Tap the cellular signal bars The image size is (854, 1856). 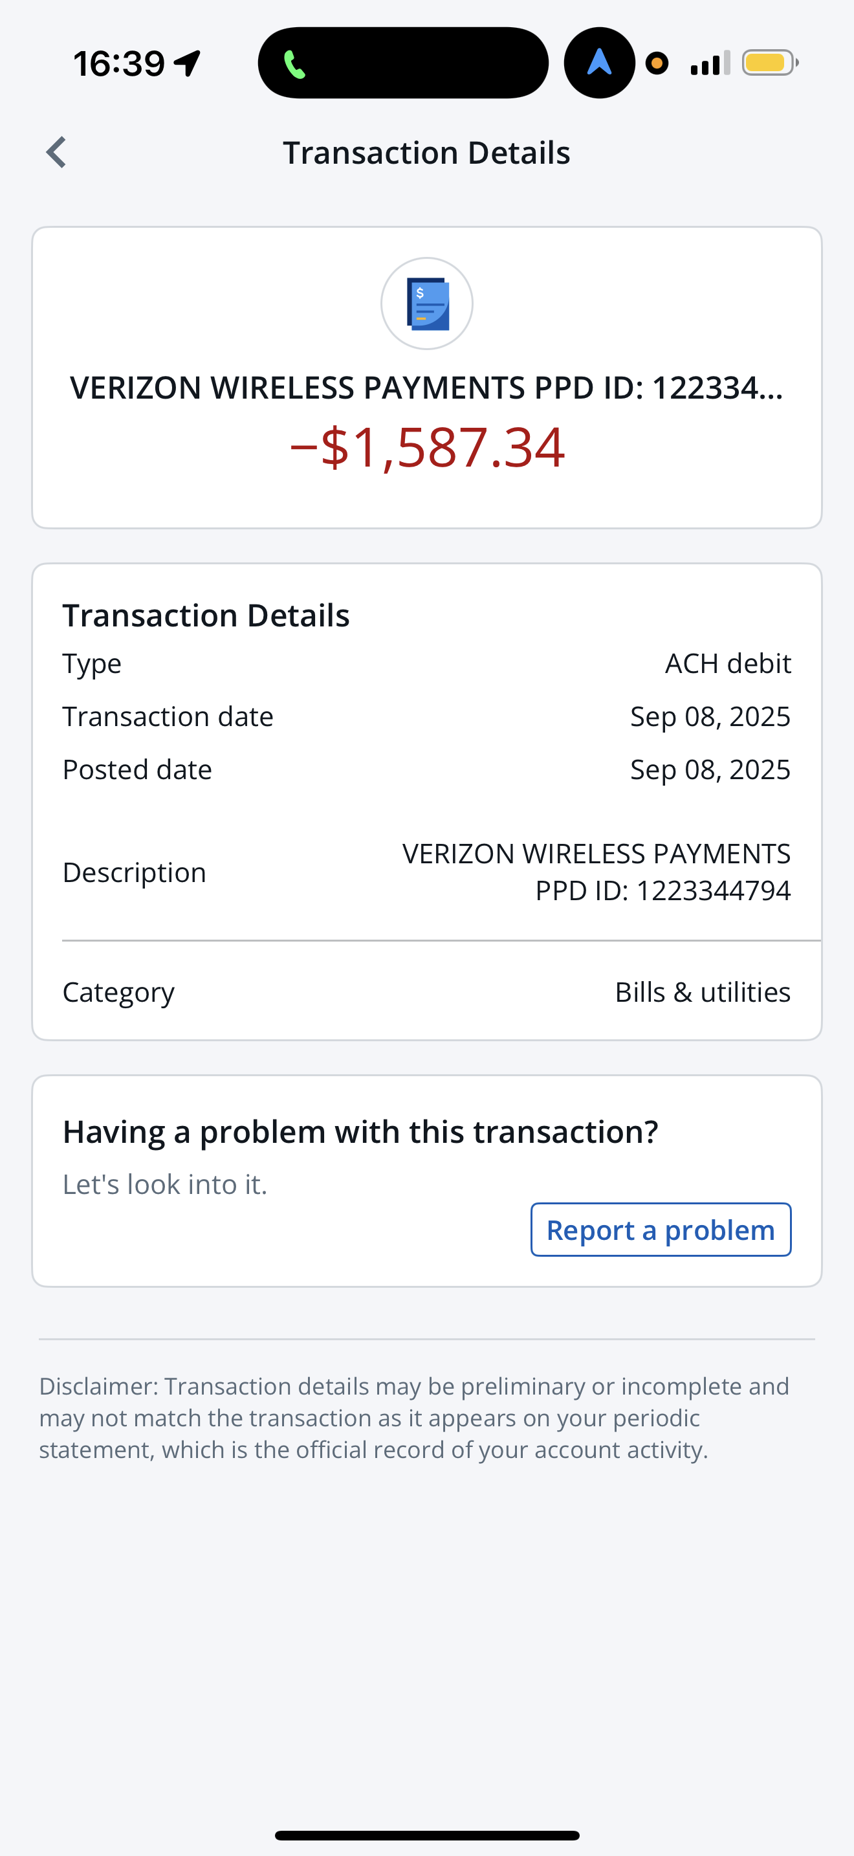pyautogui.click(x=709, y=63)
